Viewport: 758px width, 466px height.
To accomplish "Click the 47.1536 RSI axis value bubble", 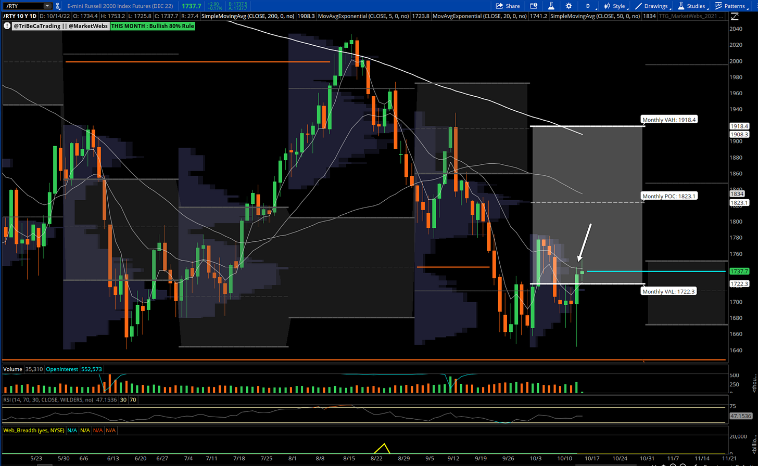I will click(x=741, y=416).
